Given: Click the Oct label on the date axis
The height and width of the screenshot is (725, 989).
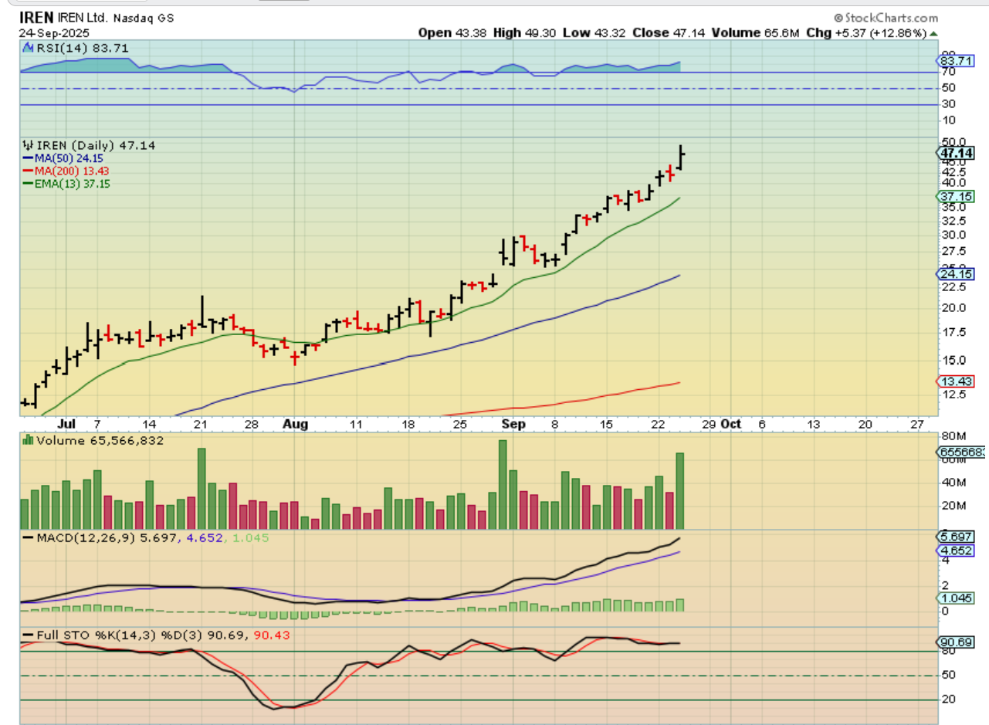Looking at the screenshot, I should pos(730,424).
